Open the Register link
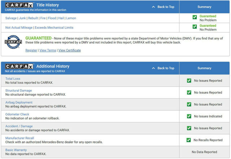This screenshot has height=159, width=231. coord(31,50)
